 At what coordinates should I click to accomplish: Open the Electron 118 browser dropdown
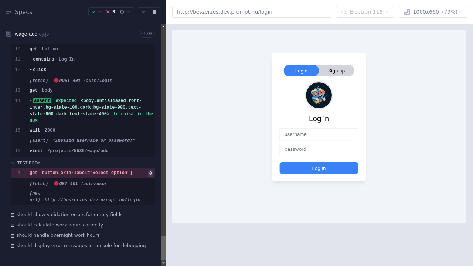pos(365,12)
